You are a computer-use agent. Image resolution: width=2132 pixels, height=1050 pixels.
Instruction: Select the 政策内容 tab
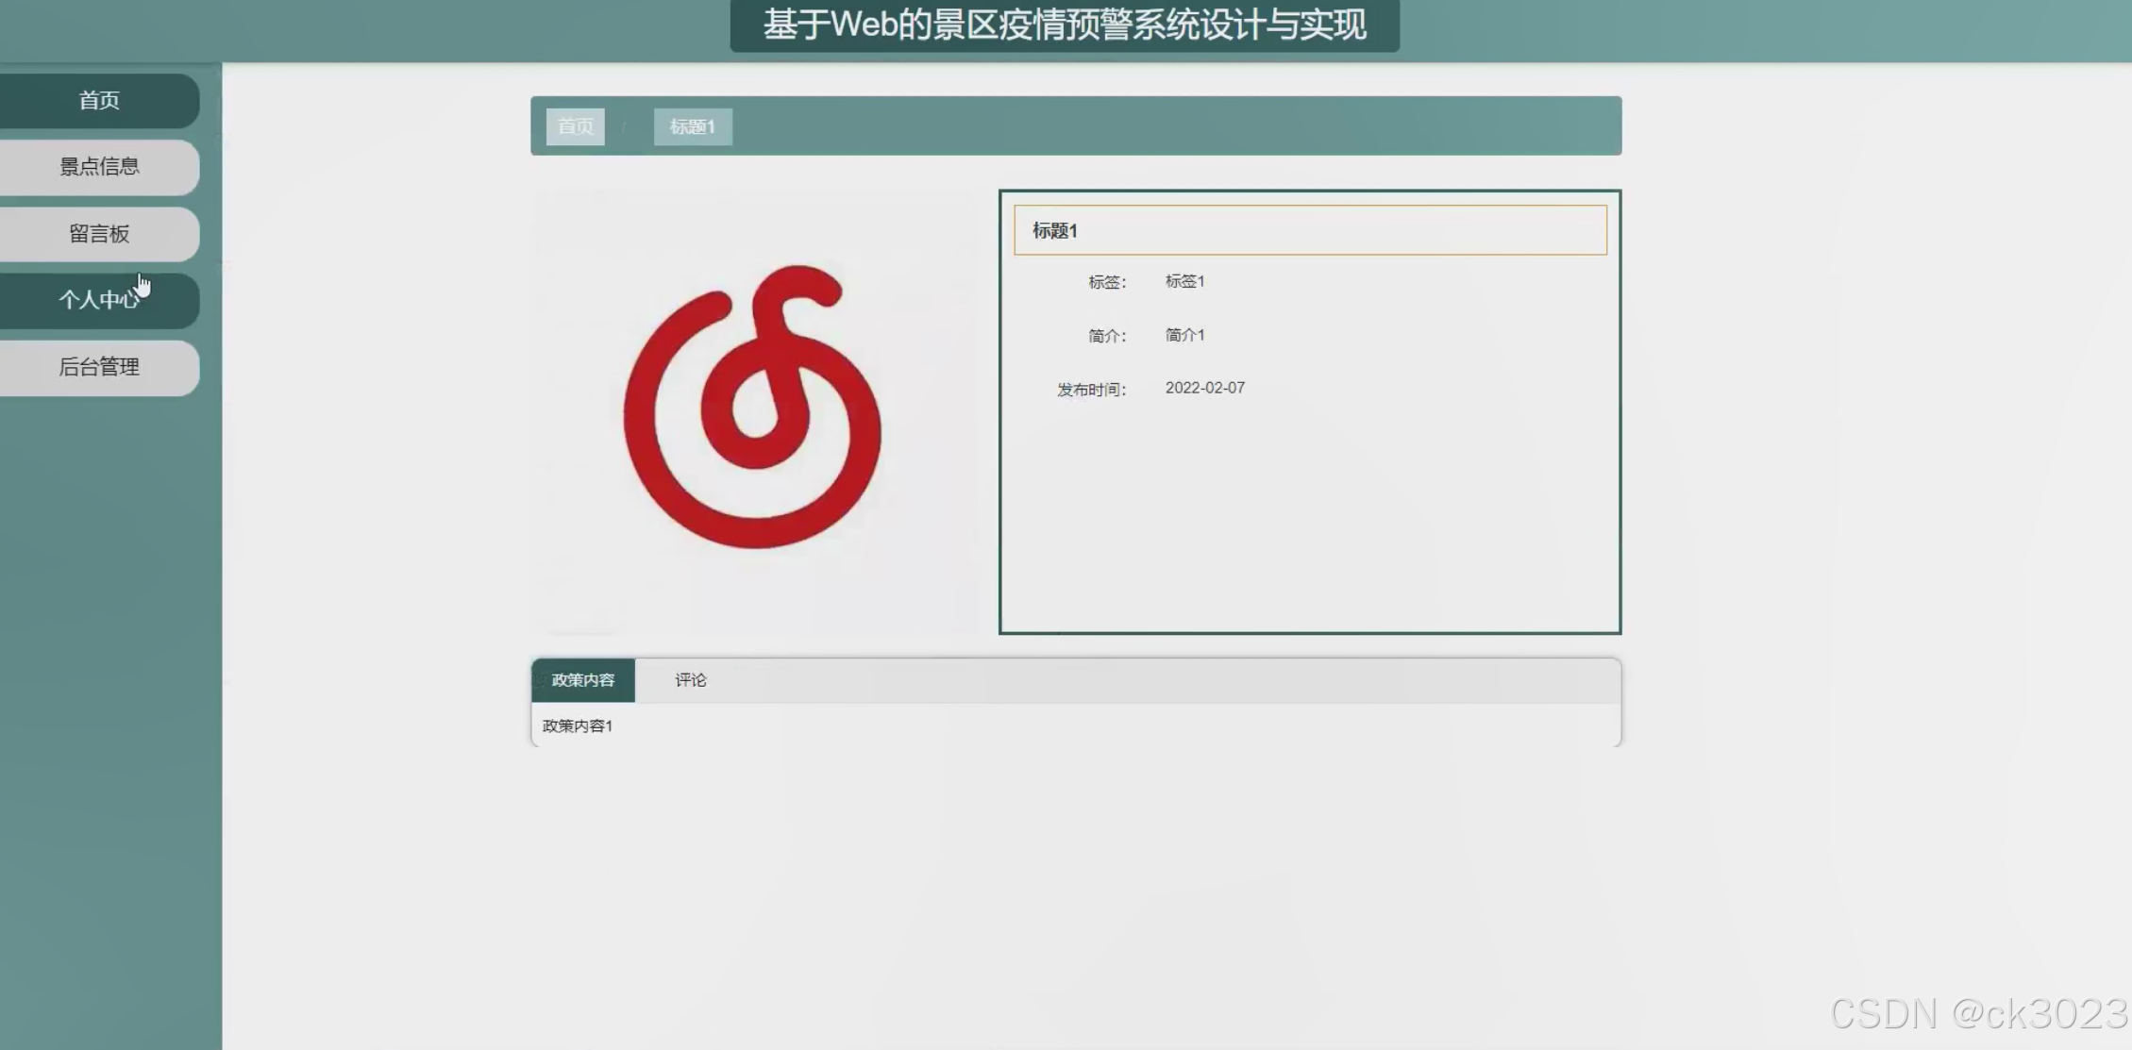coord(582,680)
